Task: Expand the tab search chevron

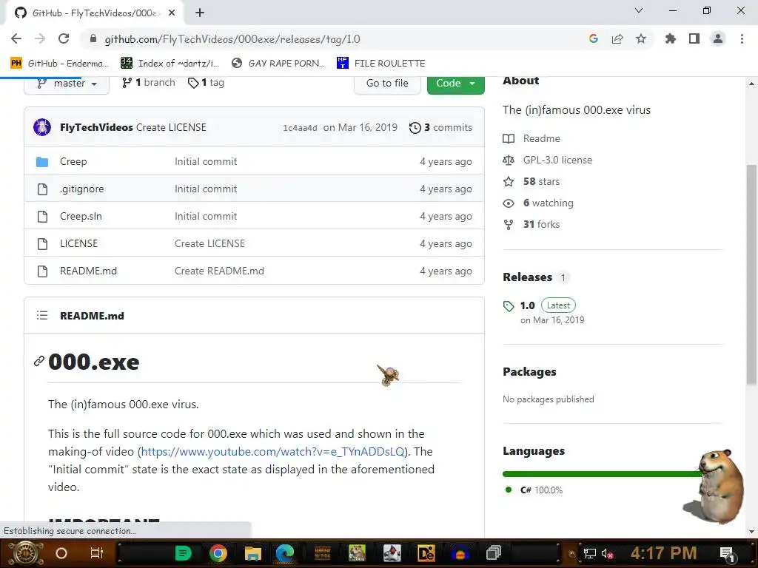Action: (x=639, y=10)
